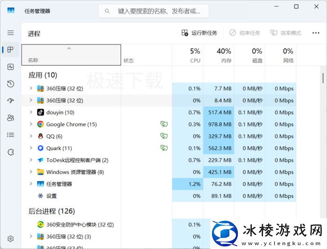Click efficiency mode leaf on Quark row

pyautogui.click(x=164, y=148)
